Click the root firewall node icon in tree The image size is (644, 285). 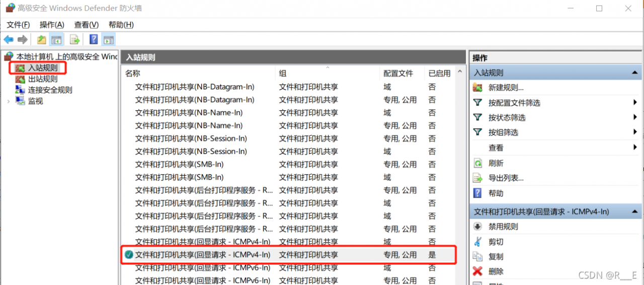[x=9, y=56]
